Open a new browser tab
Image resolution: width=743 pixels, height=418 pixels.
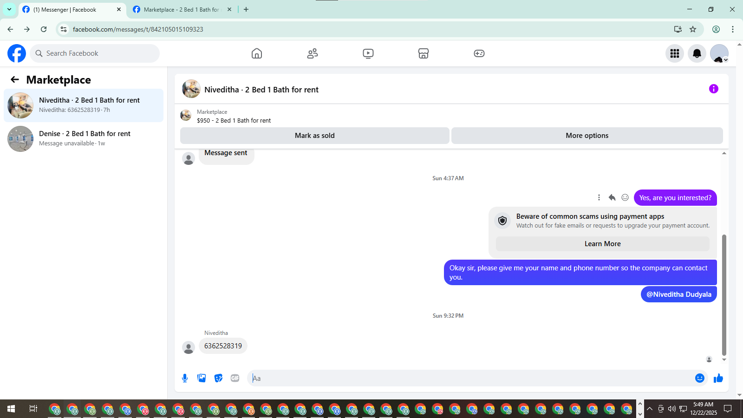coord(246,9)
